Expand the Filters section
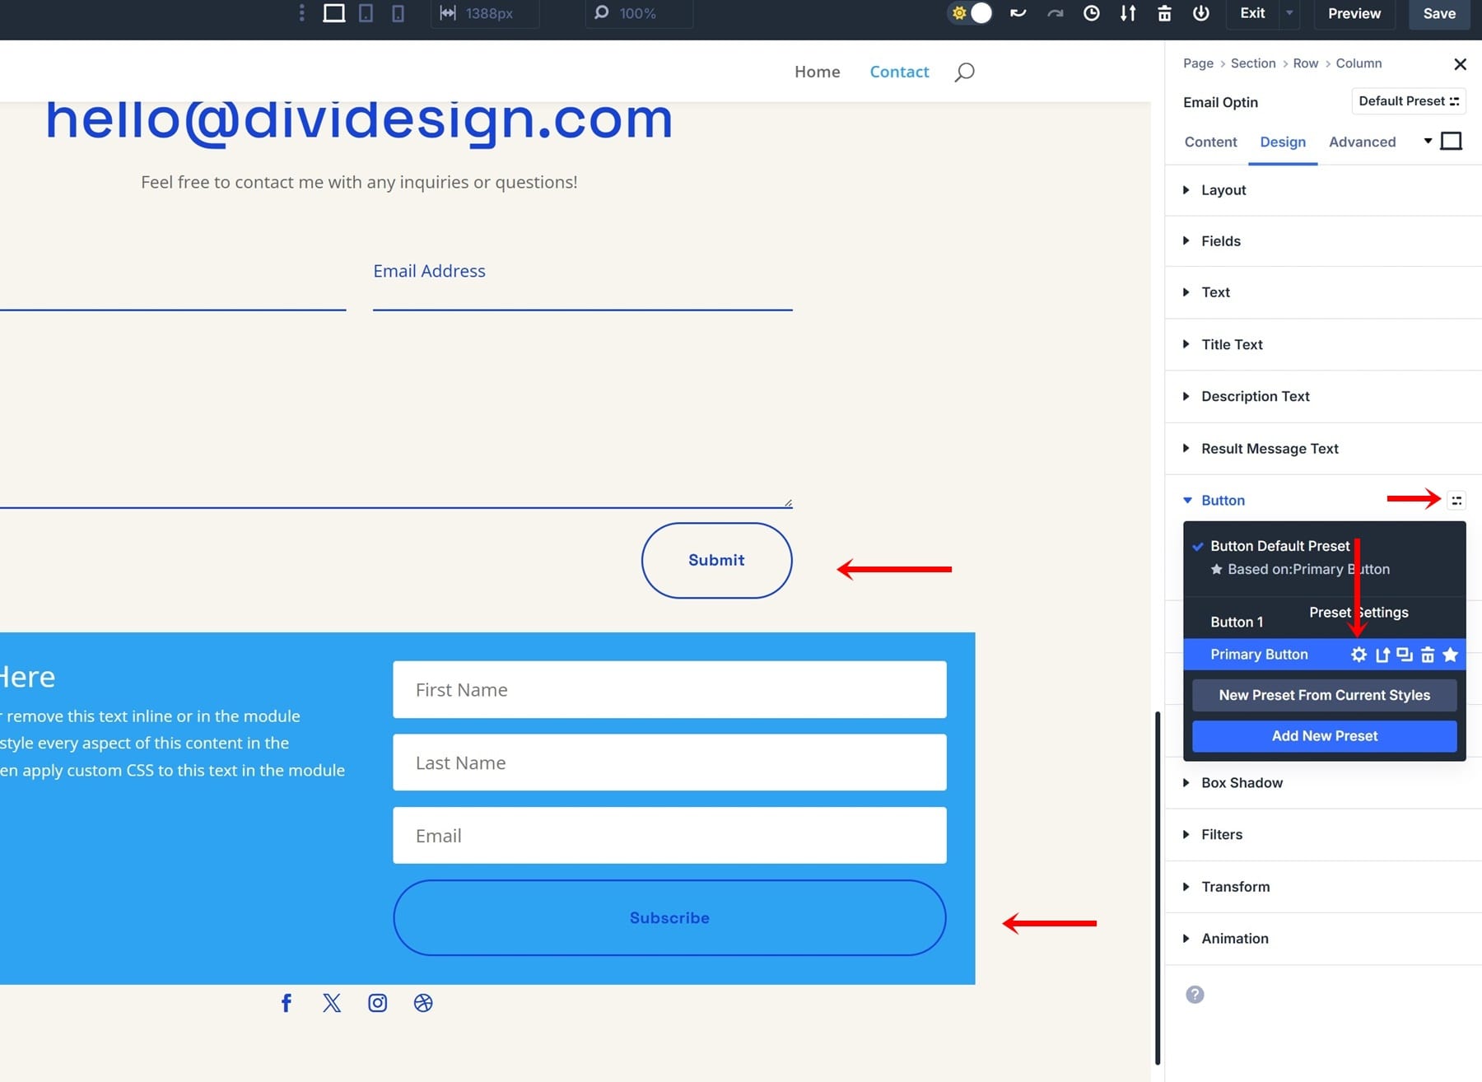This screenshot has width=1482, height=1082. tap(1324, 835)
